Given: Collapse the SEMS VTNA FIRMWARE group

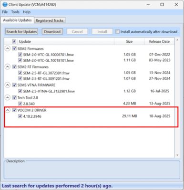Looking at the screenshot, I should [x=8, y=85].
